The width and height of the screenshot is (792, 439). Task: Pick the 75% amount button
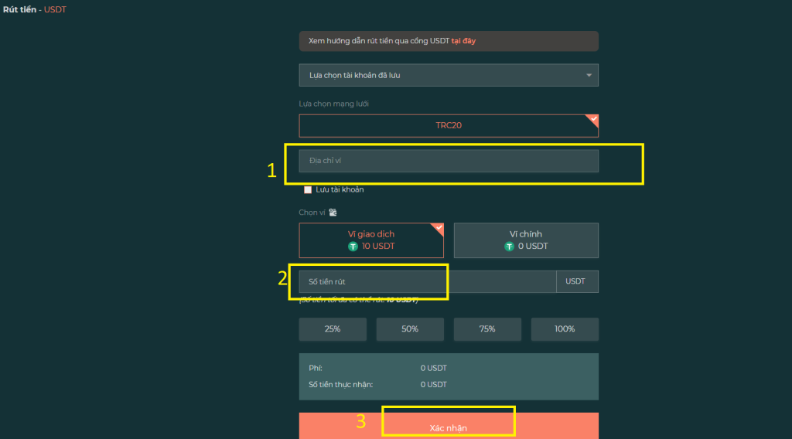pos(487,328)
